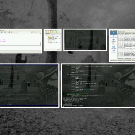The width and height of the screenshot is (135, 135).
Task: Select the last contact in the contact list
Action: pyautogui.click(x=54, y=42)
